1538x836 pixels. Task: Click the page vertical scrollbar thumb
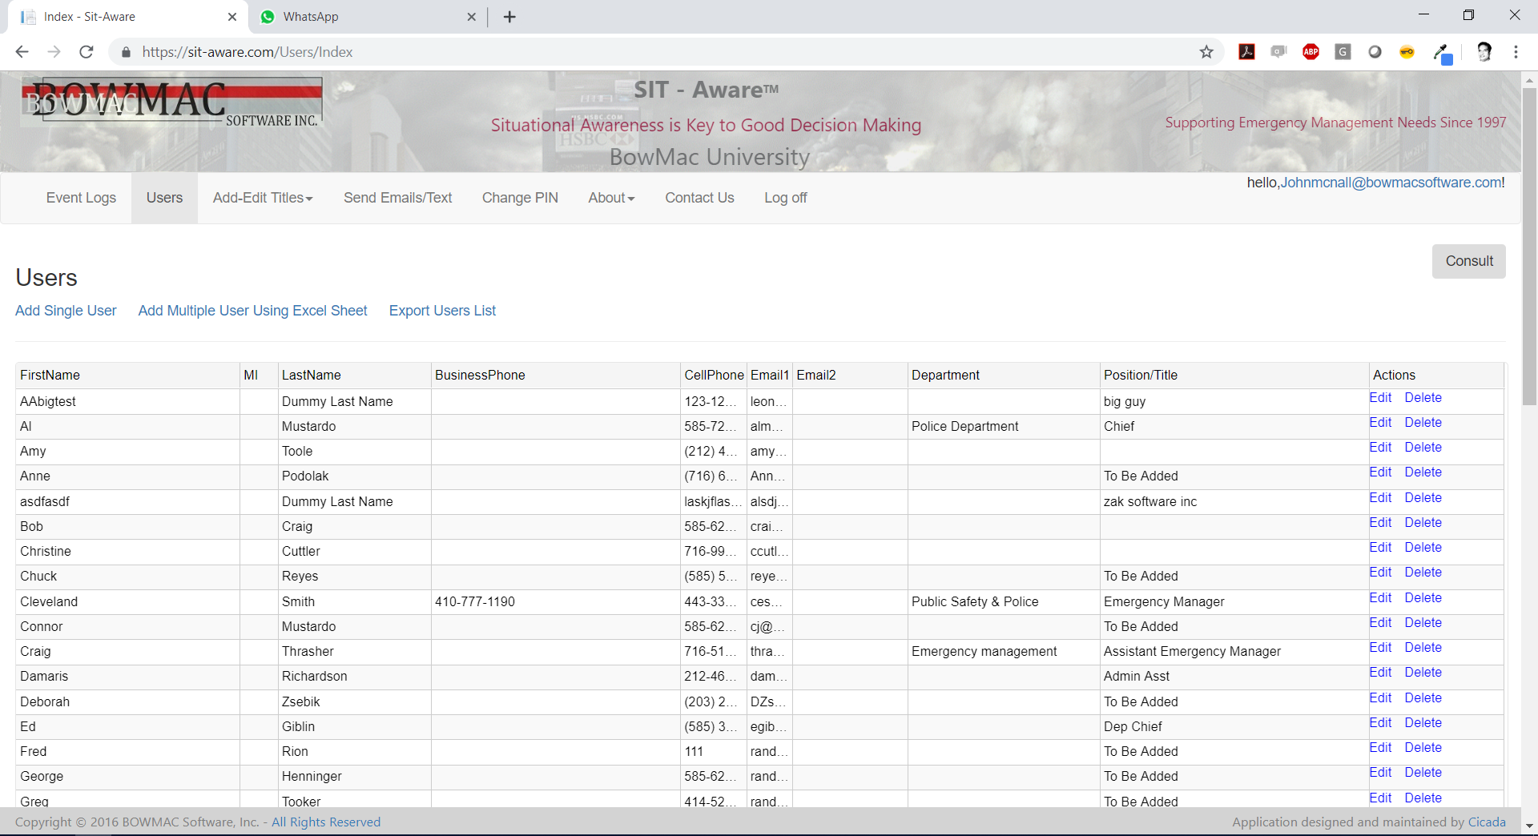pos(1529,245)
